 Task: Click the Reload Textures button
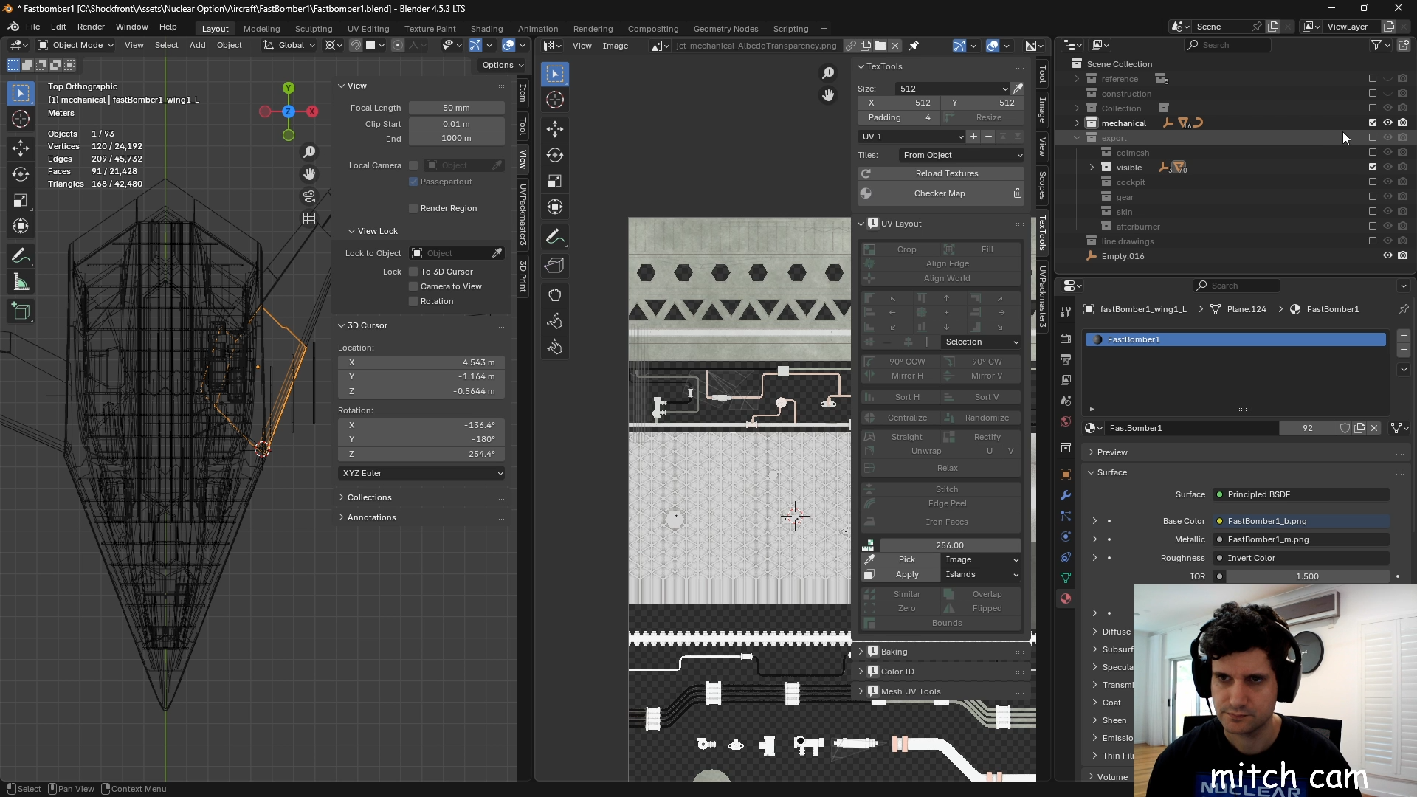[946, 173]
